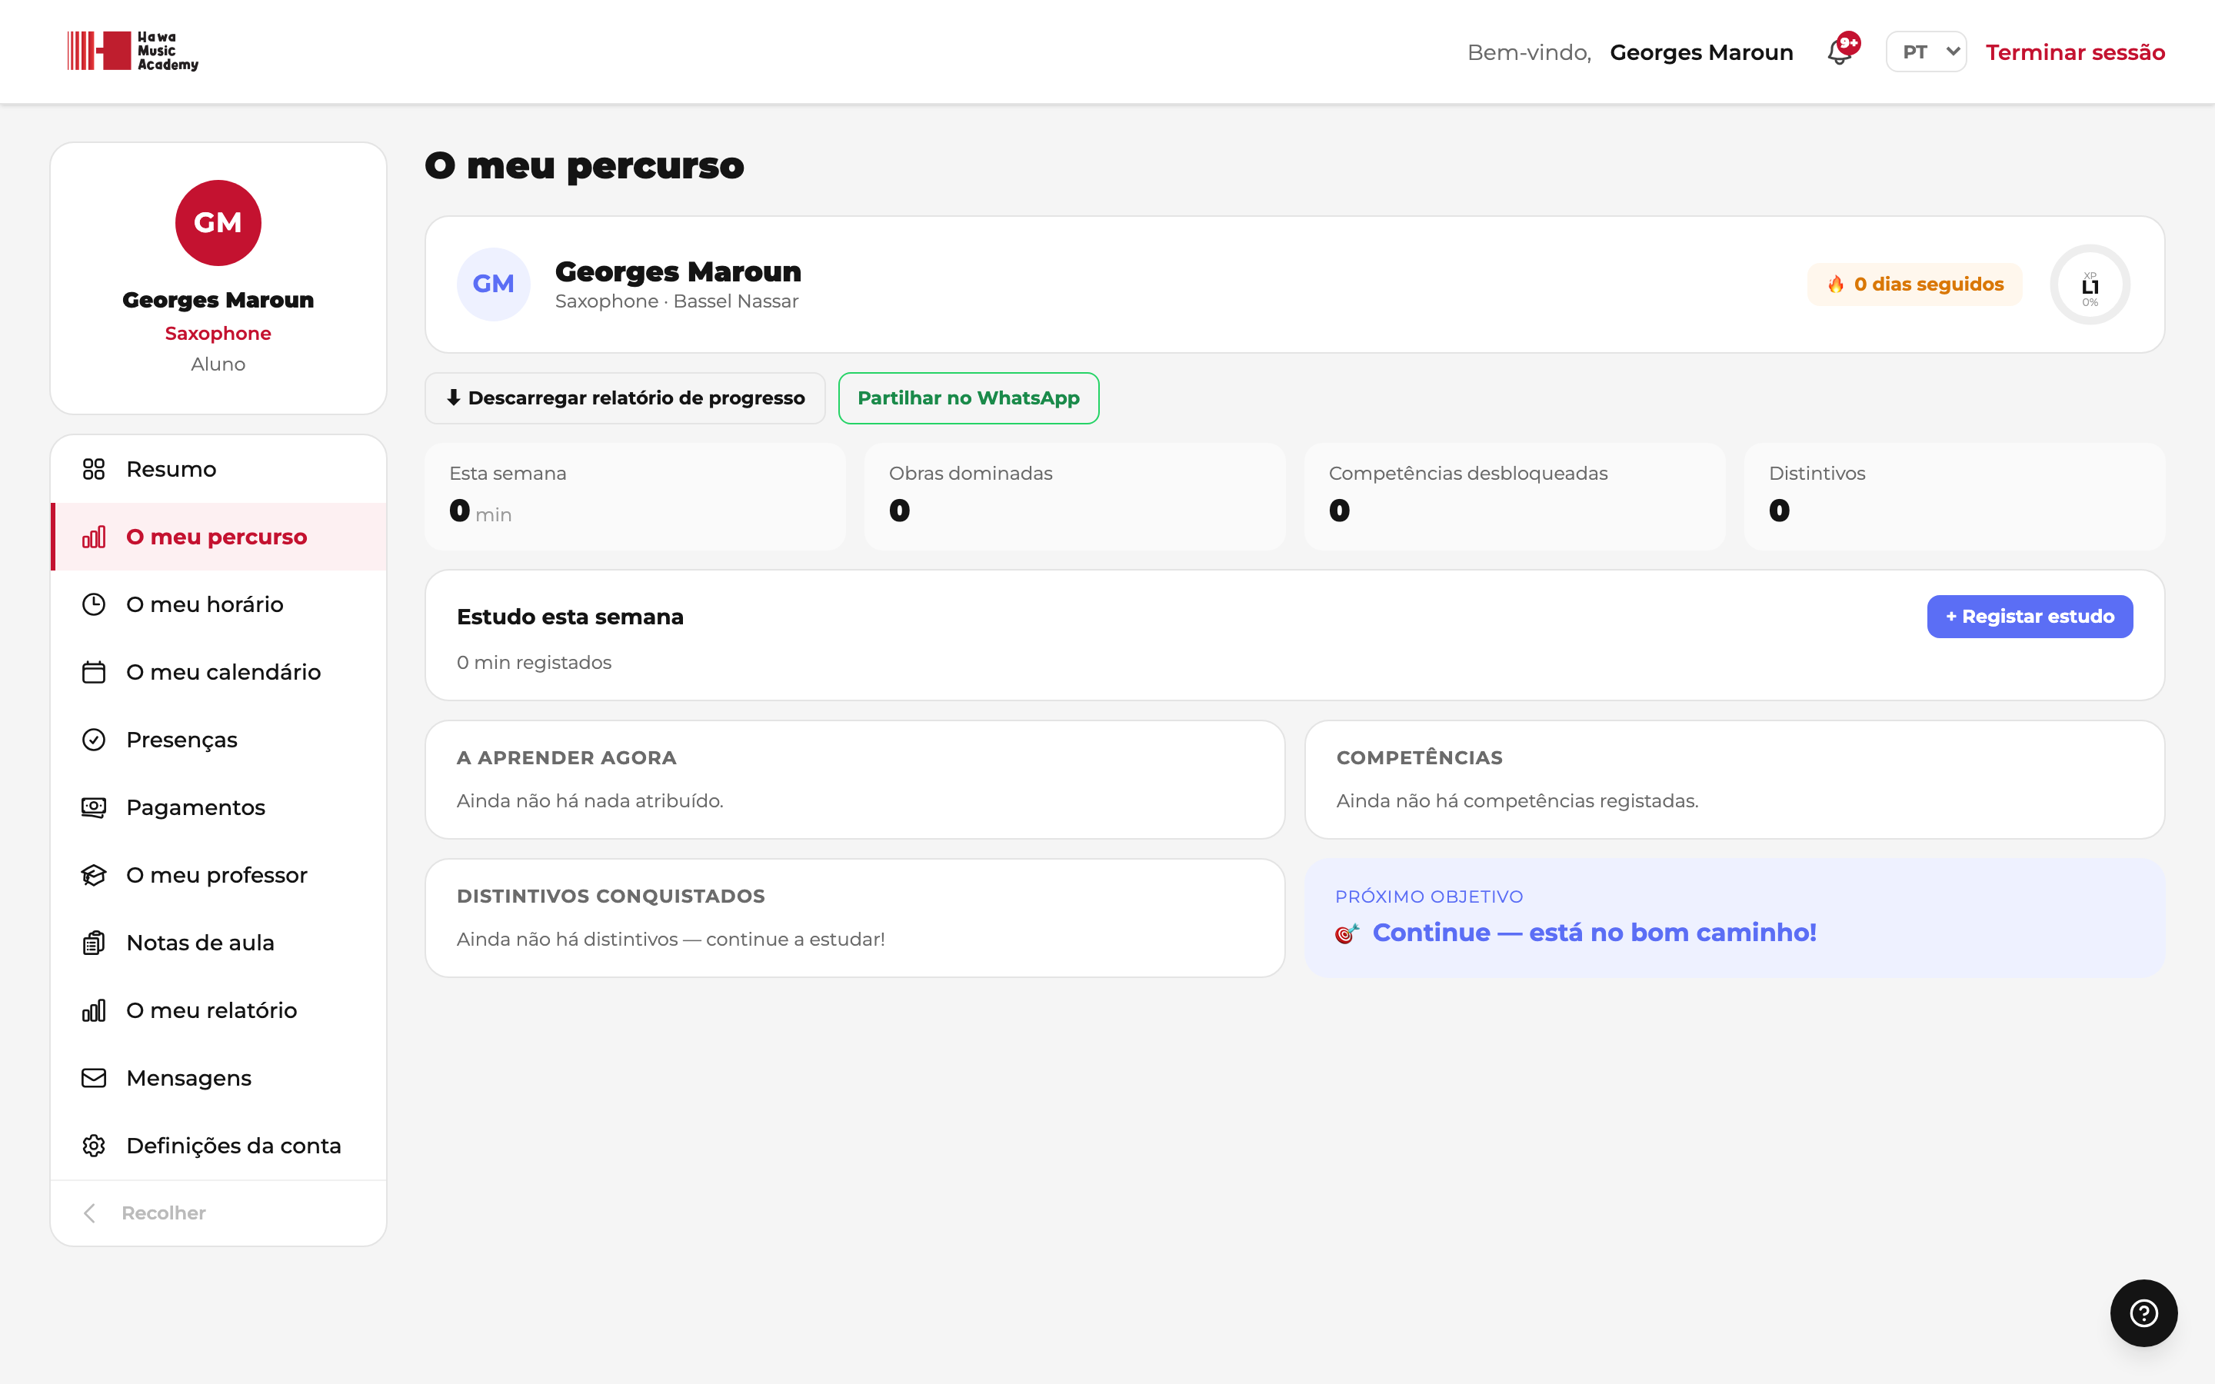Viewport: 2215px width, 1384px height.
Task: Click the red GM avatar in sidebar
Action: click(218, 223)
